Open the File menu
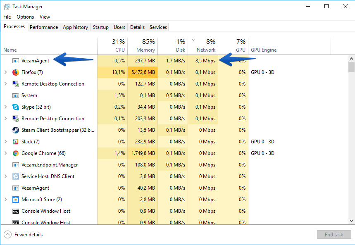This screenshot has height=245, width=355. coord(7,17)
